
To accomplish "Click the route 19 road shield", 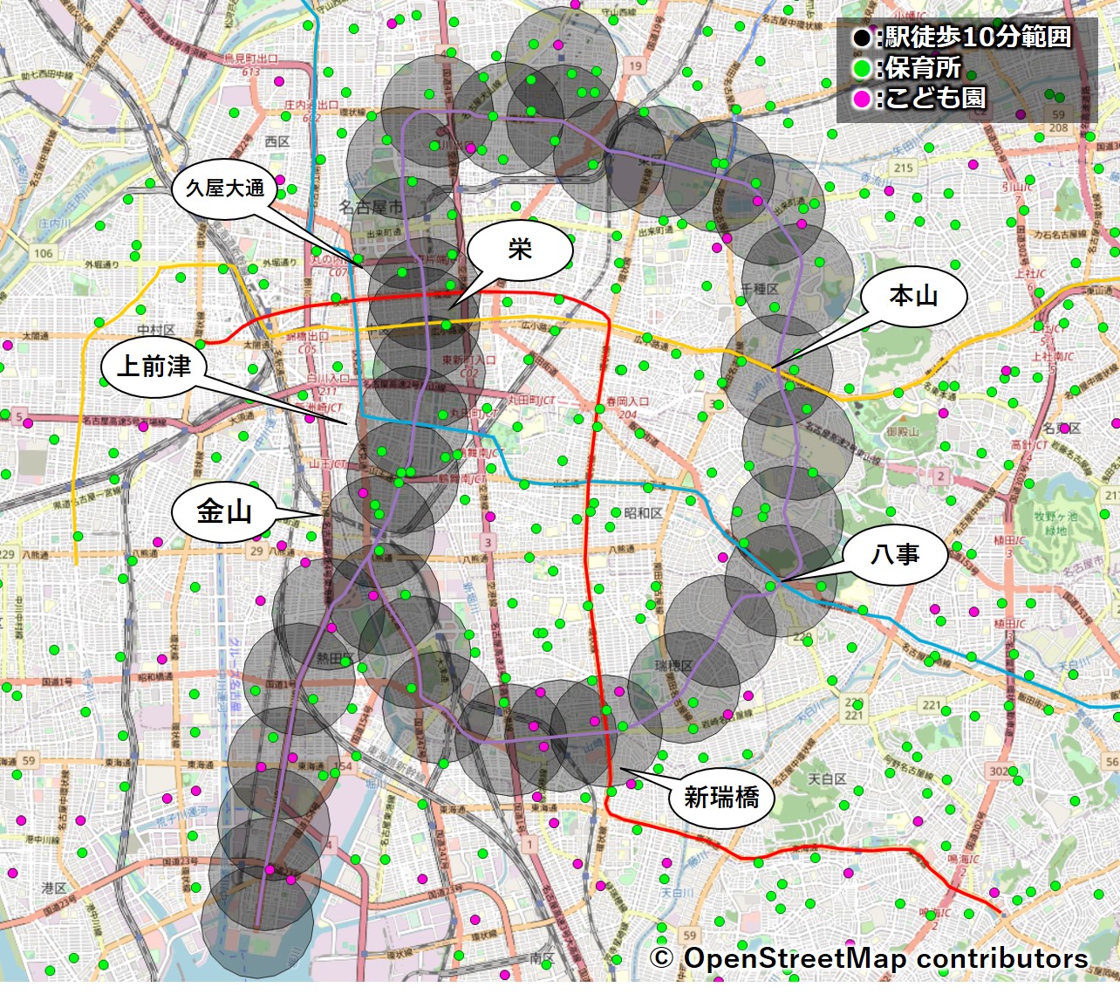I will point(635,65).
